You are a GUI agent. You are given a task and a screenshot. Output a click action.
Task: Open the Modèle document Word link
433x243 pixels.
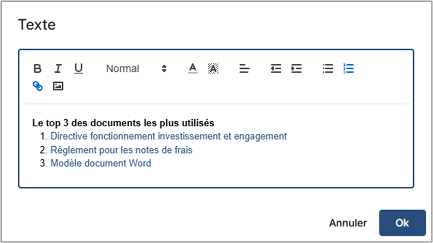click(x=101, y=164)
